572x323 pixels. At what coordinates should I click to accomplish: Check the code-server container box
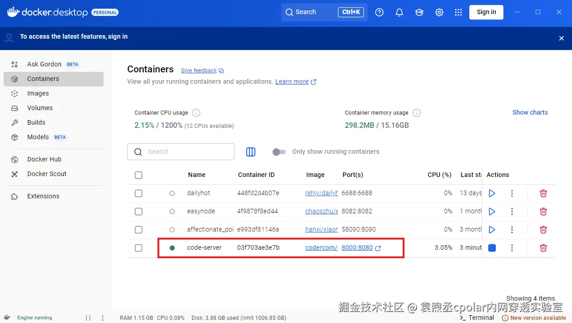click(139, 248)
